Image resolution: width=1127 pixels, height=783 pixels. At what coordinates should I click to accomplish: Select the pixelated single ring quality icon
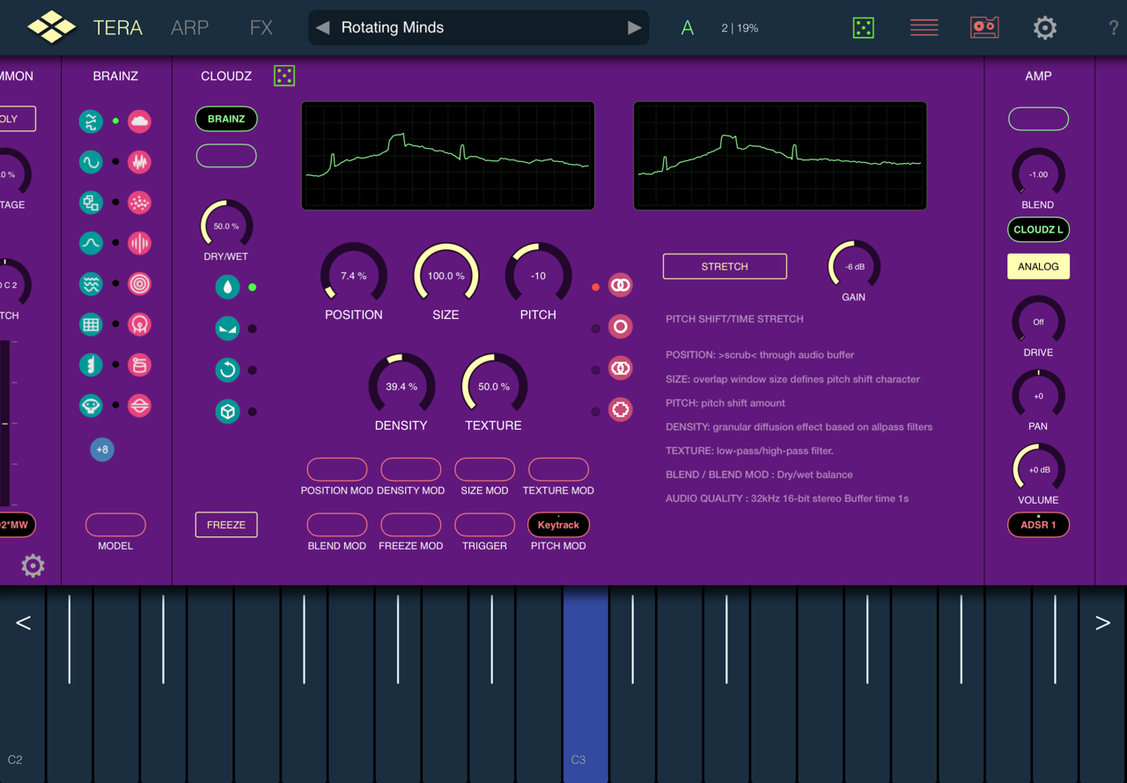point(621,410)
